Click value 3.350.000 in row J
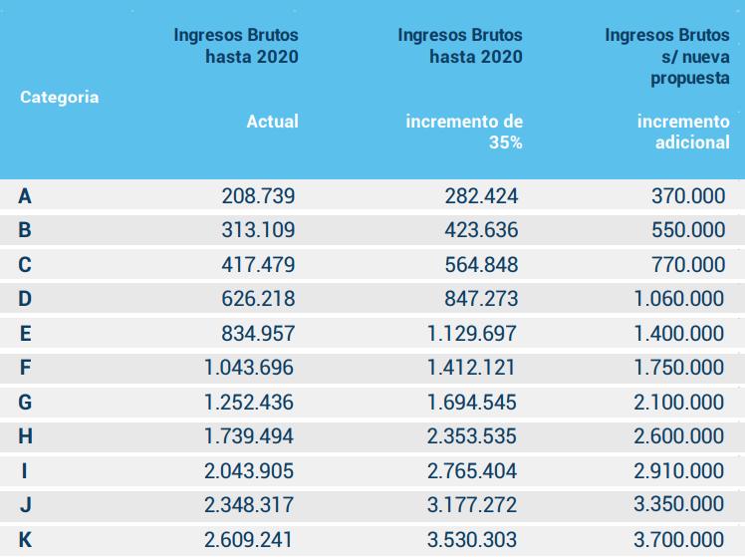This screenshot has height=557, width=745. 679,504
